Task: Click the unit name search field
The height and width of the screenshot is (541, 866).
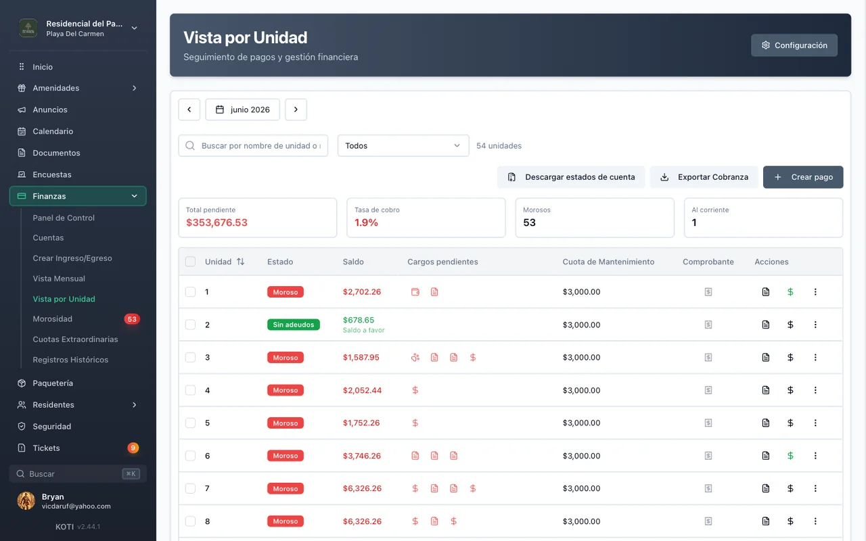Action: 253,145
